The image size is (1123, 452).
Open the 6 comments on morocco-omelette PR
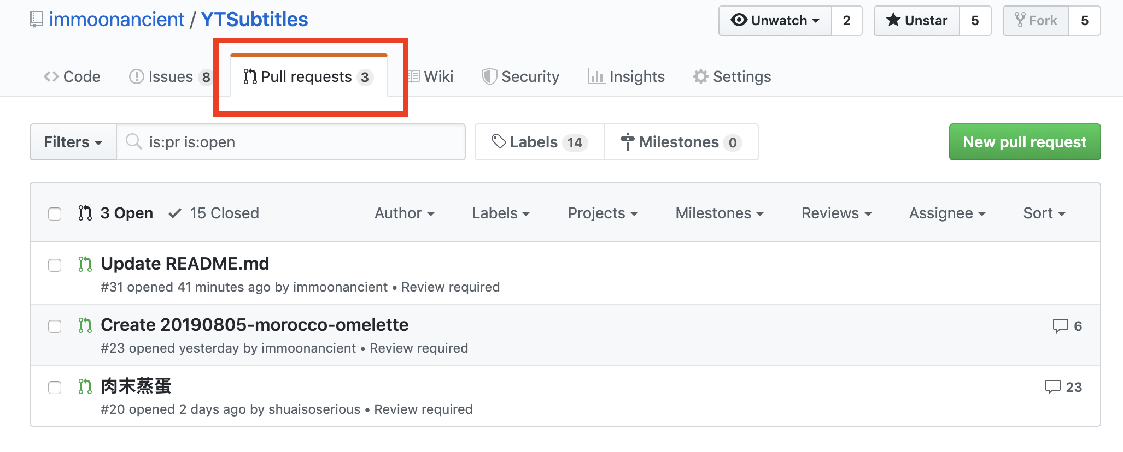click(1067, 326)
